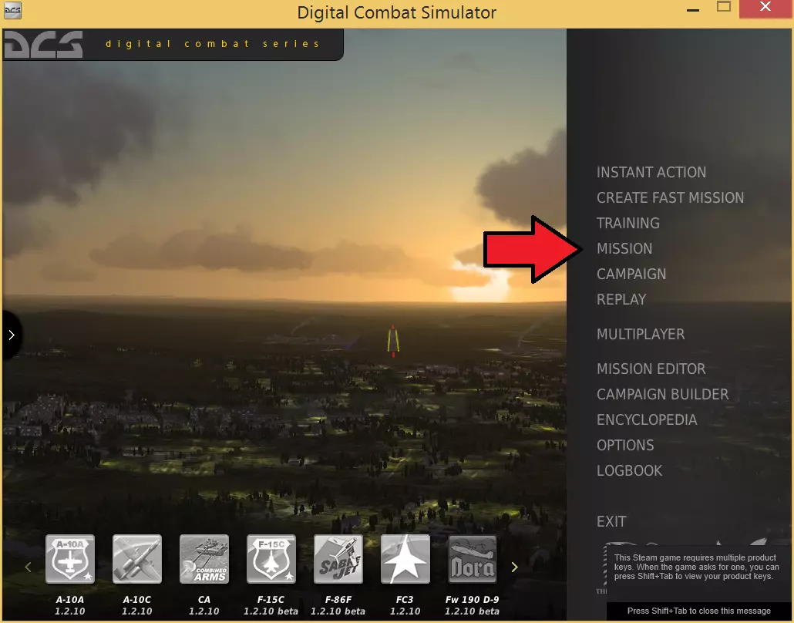Show next modules with right arrow
Screen dimensions: 794x623
click(x=514, y=567)
